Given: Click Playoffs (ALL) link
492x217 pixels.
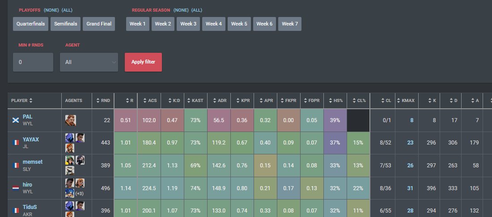Looking at the screenshot, I should [x=67, y=10].
